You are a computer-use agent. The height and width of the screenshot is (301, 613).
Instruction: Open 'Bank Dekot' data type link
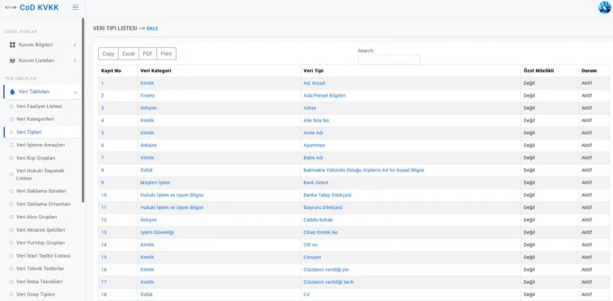click(316, 183)
